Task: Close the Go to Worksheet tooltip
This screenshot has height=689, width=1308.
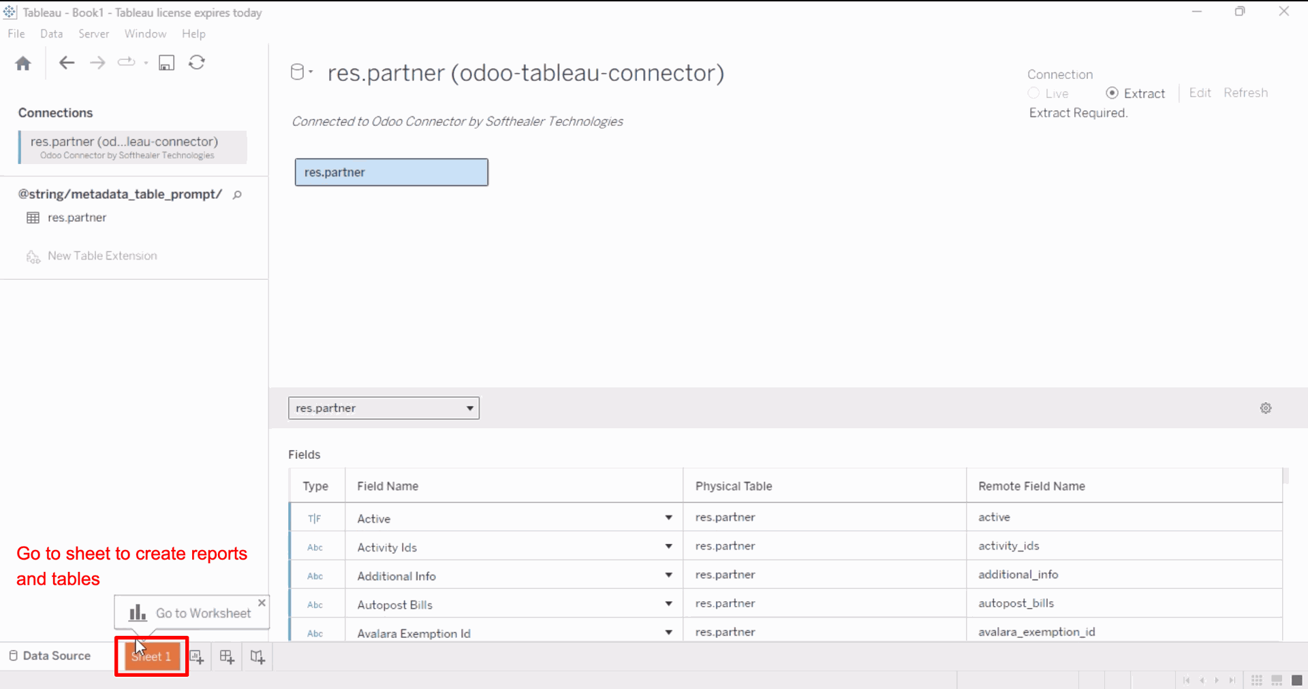Action: pos(262,603)
